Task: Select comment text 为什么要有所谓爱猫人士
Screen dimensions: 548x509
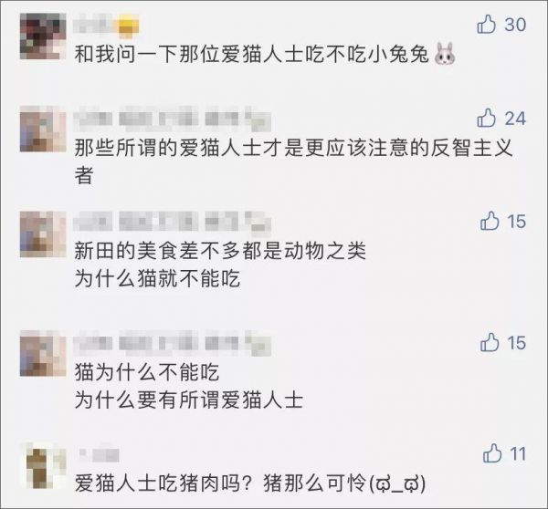Action: (x=189, y=400)
